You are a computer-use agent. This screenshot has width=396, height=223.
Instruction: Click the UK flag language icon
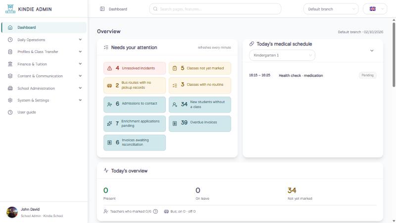[373, 9]
